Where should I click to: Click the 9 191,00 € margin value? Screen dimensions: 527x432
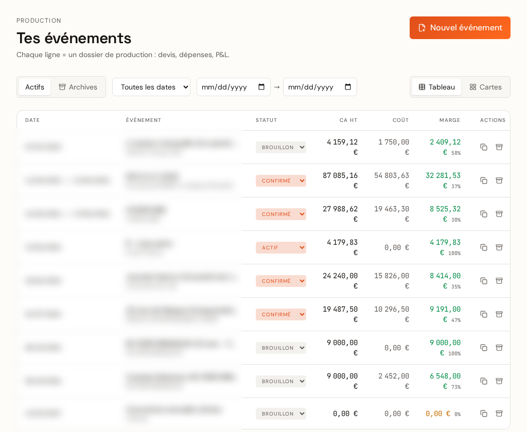pyautogui.click(x=445, y=314)
